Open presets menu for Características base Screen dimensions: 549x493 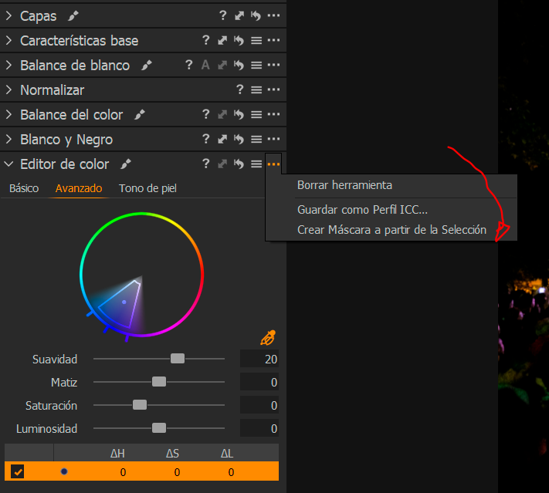click(x=256, y=41)
